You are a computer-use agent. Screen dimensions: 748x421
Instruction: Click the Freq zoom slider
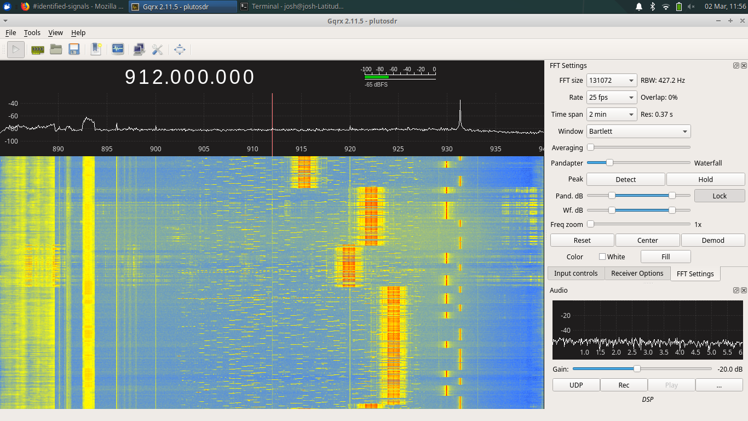pos(638,224)
